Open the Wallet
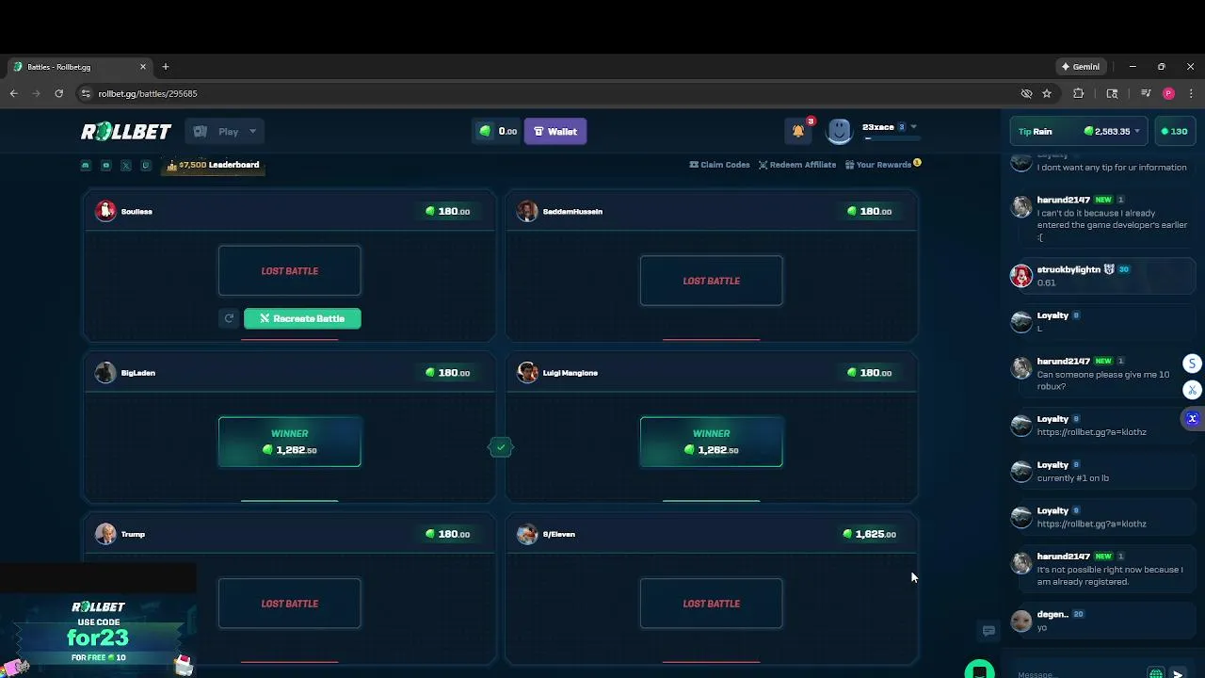Image resolution: width=1205 pixels, height=678 pixels. pos(555,132)
